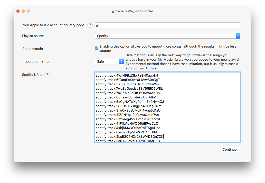Focus the country code input field
The height and width of the screenshot is (183, 265).
pos(167,25)
